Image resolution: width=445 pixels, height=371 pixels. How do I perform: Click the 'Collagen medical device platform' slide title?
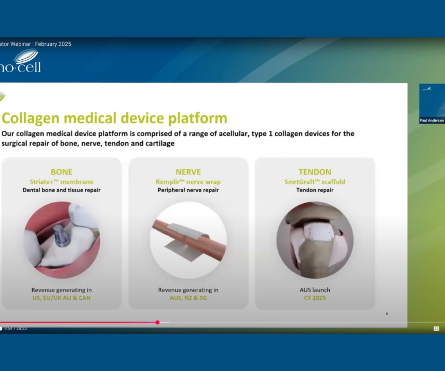(115, 118)
